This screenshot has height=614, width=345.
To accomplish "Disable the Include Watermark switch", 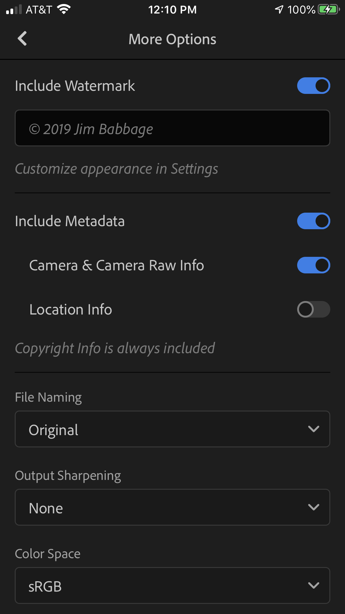I will point(313,86).
